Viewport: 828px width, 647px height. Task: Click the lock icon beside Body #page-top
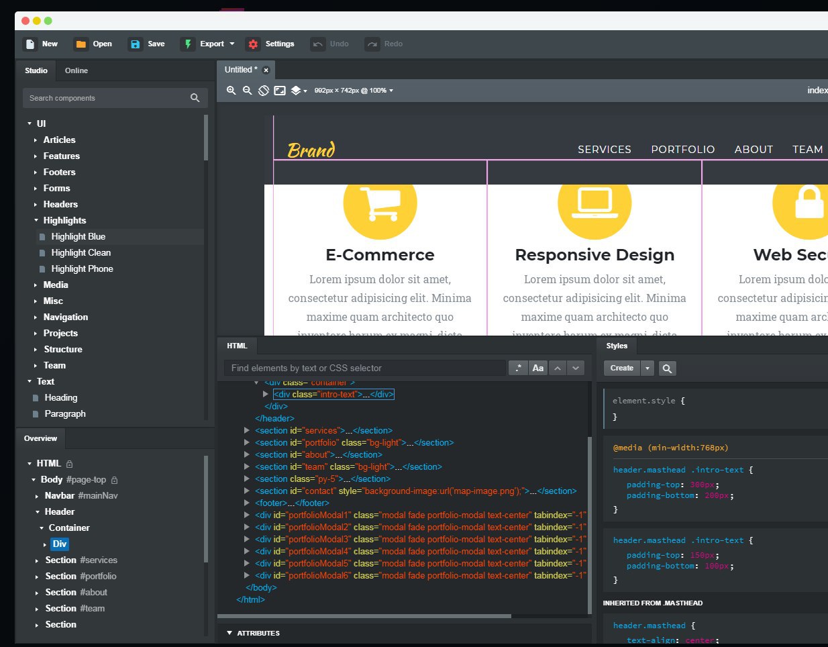pos(114,480)
